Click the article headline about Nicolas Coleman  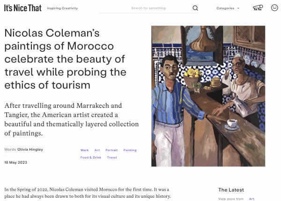tap(65, 59)
